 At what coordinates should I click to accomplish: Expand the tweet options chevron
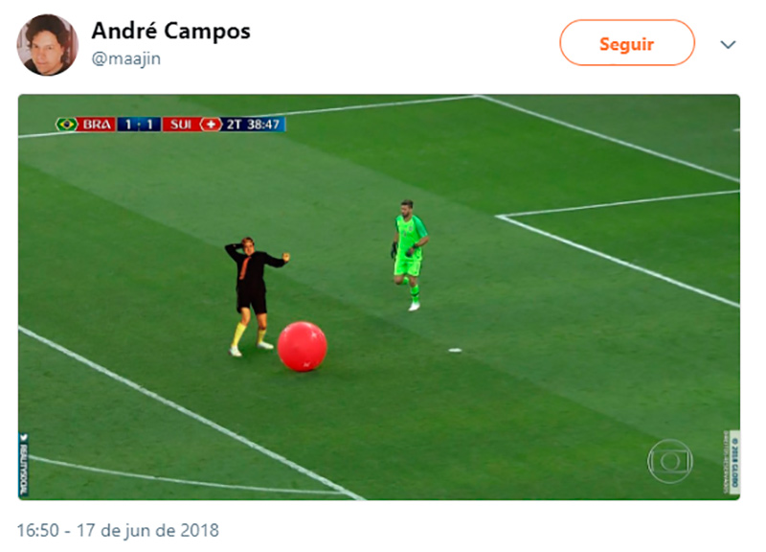[728, 44]
